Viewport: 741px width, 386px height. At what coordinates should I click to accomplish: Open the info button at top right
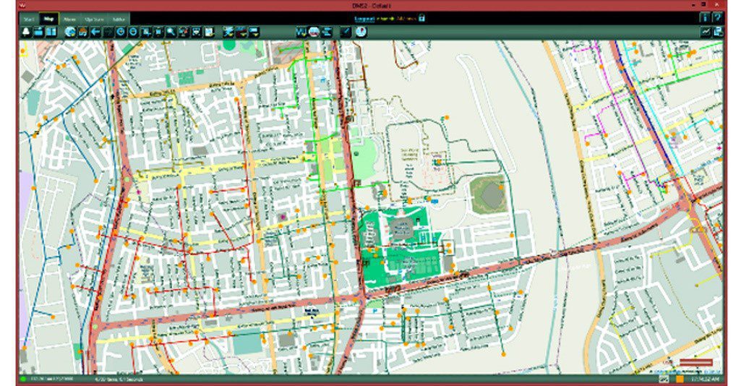pos(704,17)
